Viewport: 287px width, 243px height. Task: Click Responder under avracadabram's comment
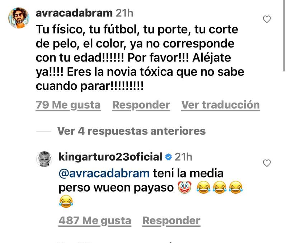[x=141, y=105]
